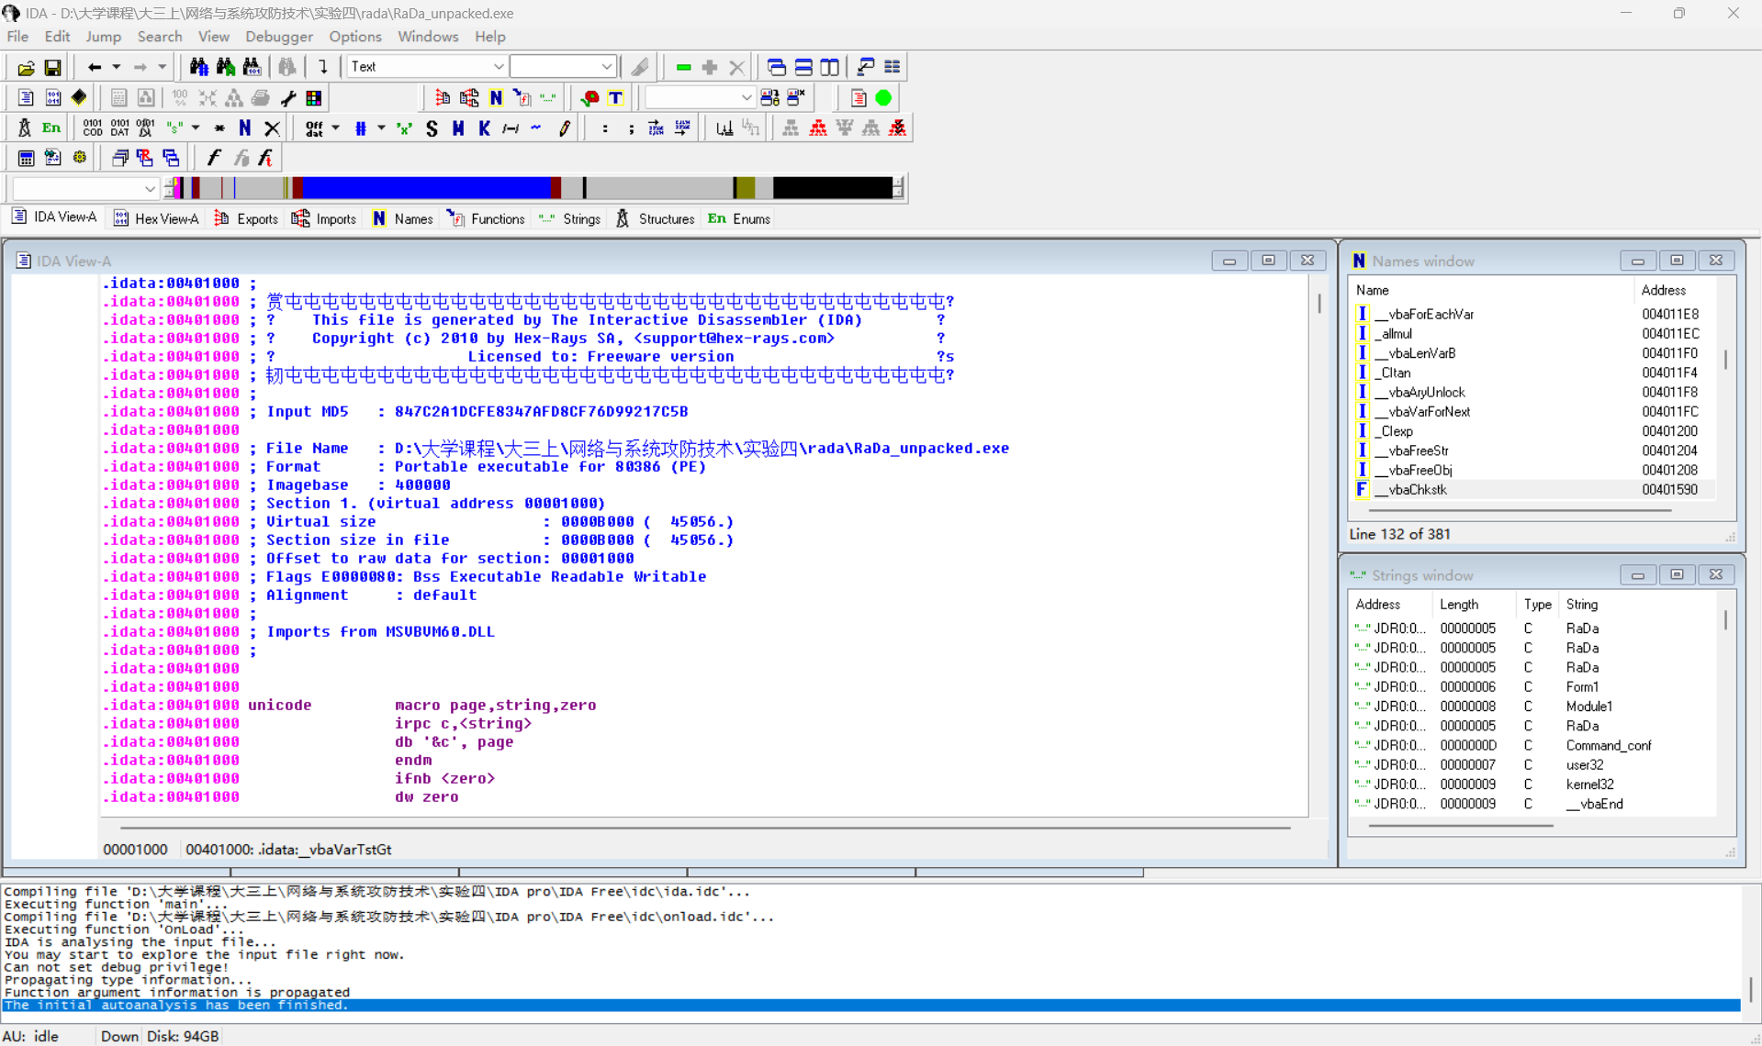This screenshot has width=1762, height=1046.
Task: Expand the string-literal style dropdown arrow
Action: click(196, 128)
